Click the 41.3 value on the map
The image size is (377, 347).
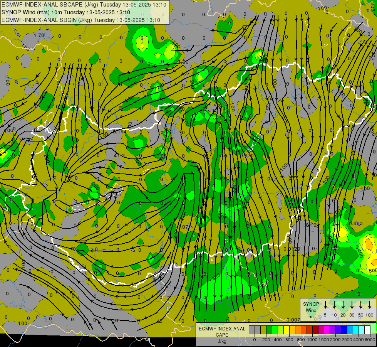[x=119, y=155]
